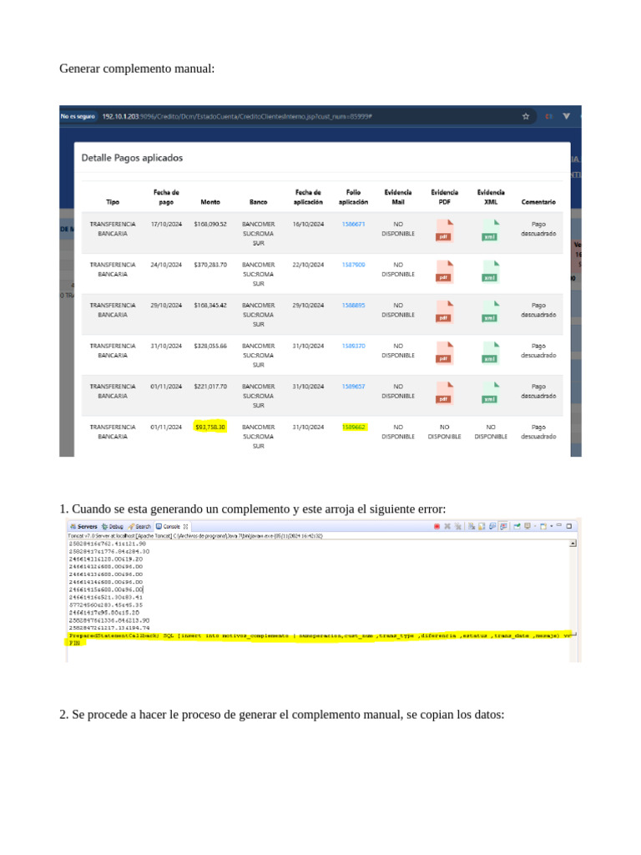Viewport: 641px width, 855px height.
Task: Open highlighted folio 1589662
Action: (354, 427)
